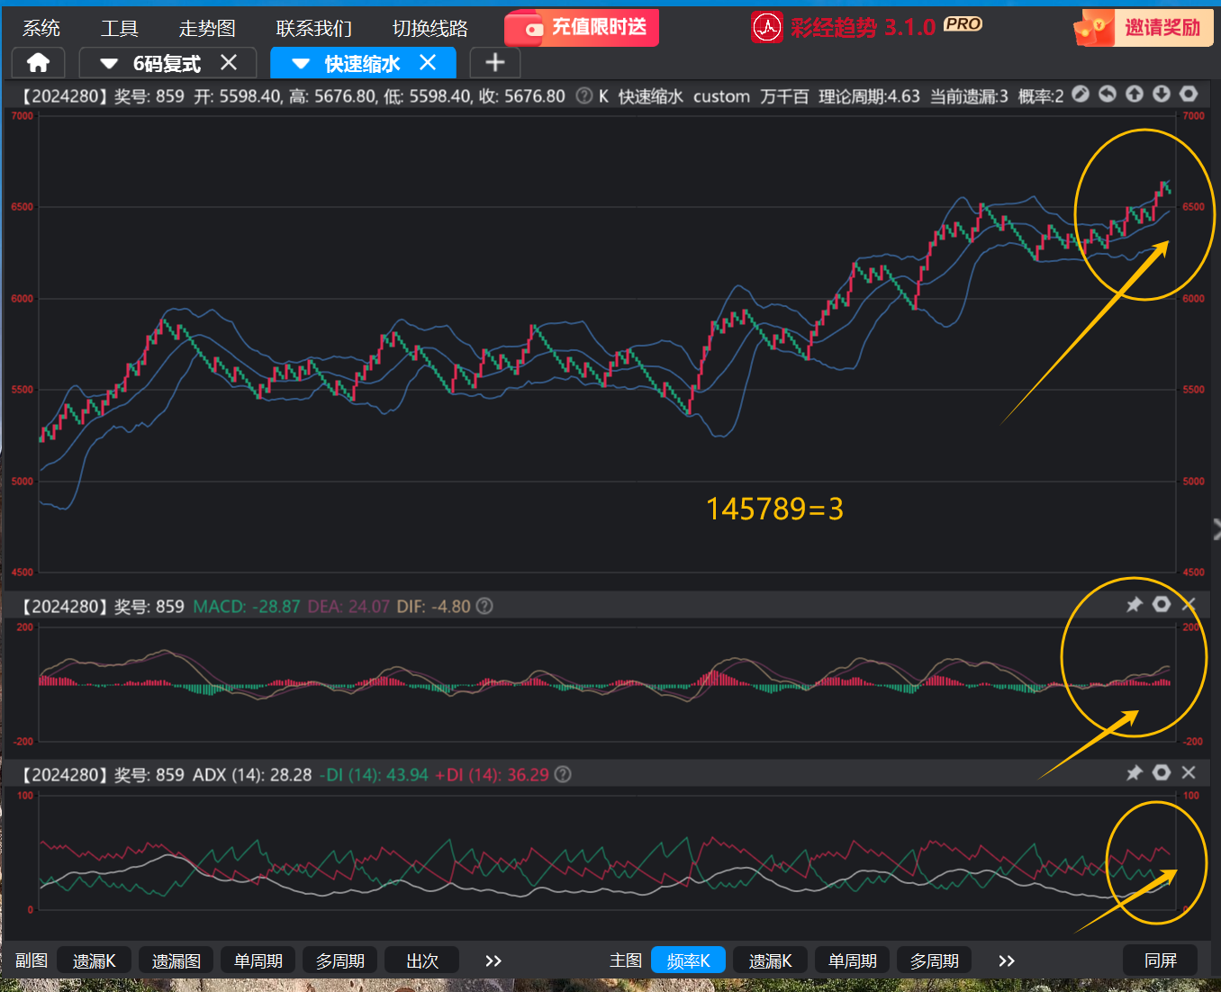Close the MACD indicator panel
Image resolution: width=1221 pixels, height=992 pixels.
pos(1189,605)
